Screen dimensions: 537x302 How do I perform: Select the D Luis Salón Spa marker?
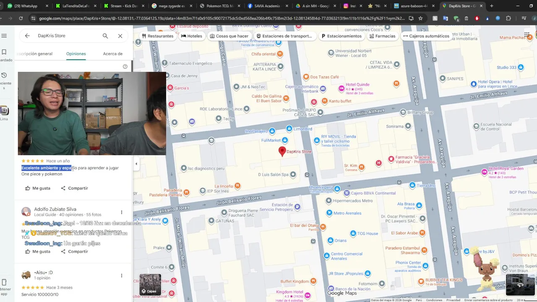(293, 174)
